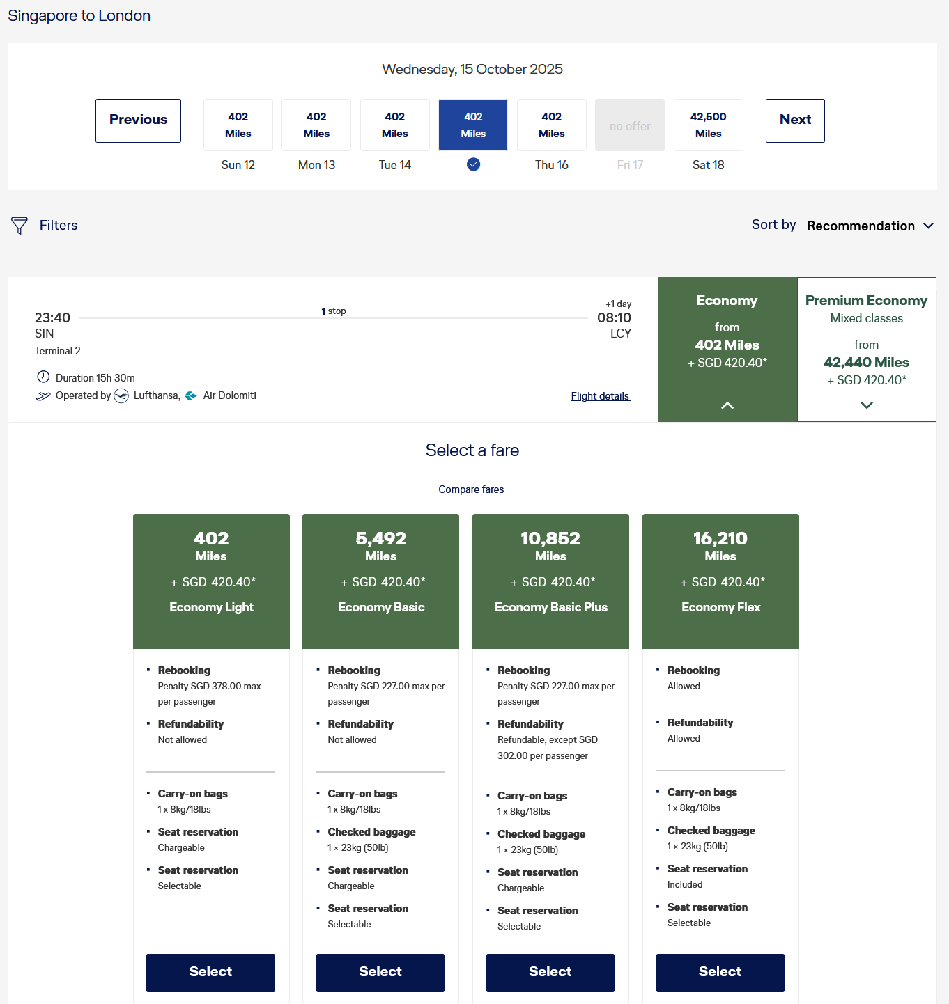Collapse the Economy fare panel chevron
Image resolution: width=949 pixels, height=1004 pixels.
[727, 405]
